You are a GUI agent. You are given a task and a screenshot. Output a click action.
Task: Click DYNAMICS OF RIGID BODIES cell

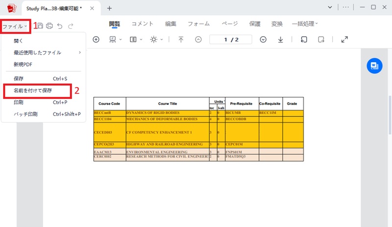pyautogui.click(x=168, y=113)
